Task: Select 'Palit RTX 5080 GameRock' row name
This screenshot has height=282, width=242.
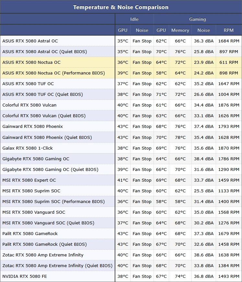Action: (30, 234)
